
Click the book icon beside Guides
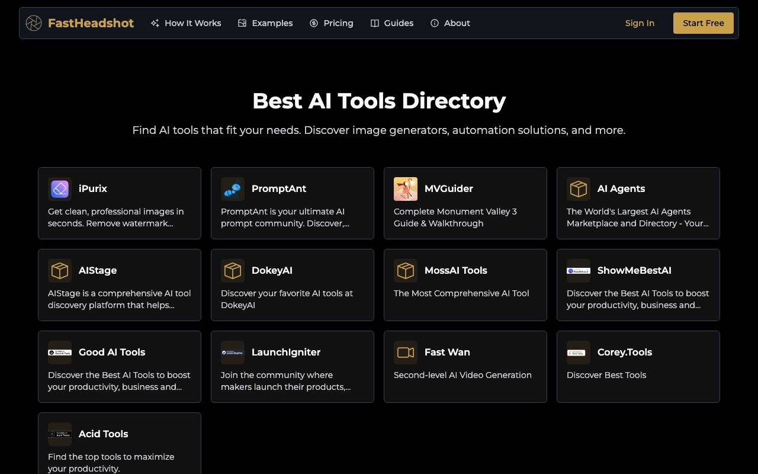pyautogui.click(x=375, y=23)
